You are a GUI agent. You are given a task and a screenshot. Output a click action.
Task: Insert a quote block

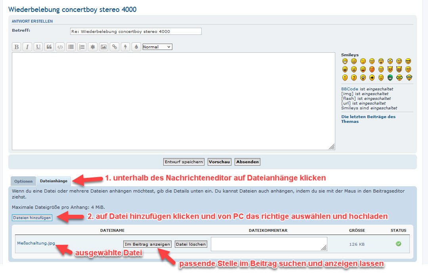(49, 47)
